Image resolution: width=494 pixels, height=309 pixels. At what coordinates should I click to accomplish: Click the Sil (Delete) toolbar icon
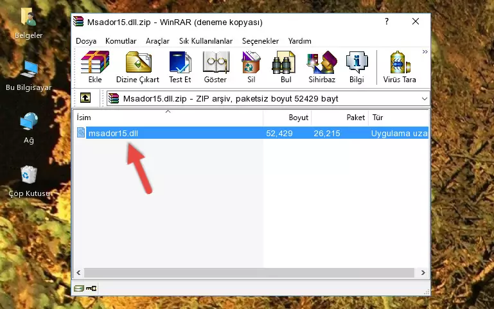point(251,62)
